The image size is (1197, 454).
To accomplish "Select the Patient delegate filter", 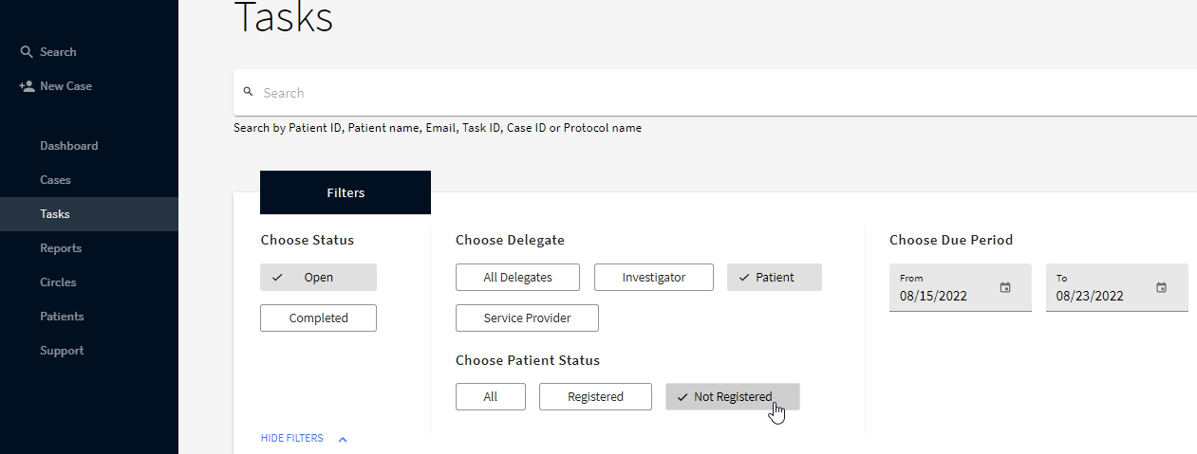I will coord(774,278).
